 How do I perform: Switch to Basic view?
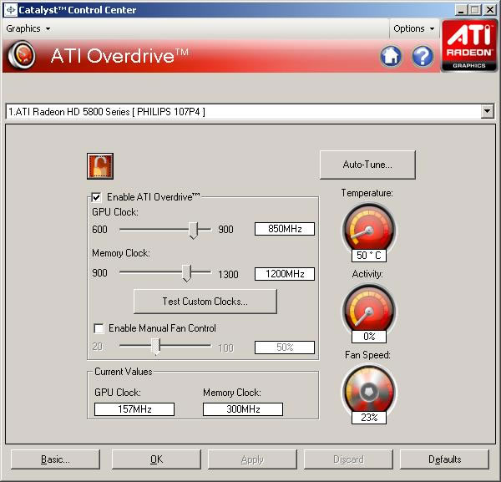click(56, 459)
